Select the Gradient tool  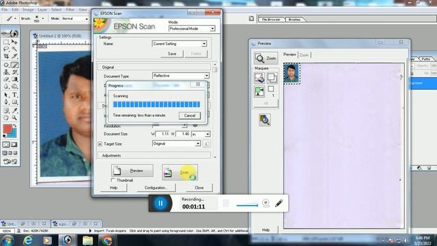point(14,79)
